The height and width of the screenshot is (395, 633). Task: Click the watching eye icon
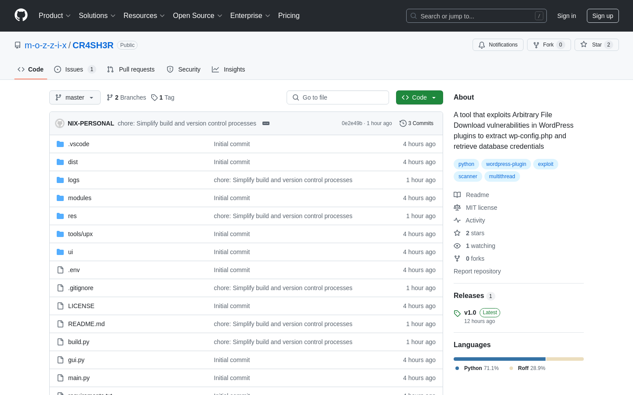pos(457,246)
